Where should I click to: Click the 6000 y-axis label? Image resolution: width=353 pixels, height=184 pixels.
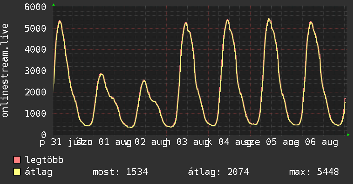36,7
